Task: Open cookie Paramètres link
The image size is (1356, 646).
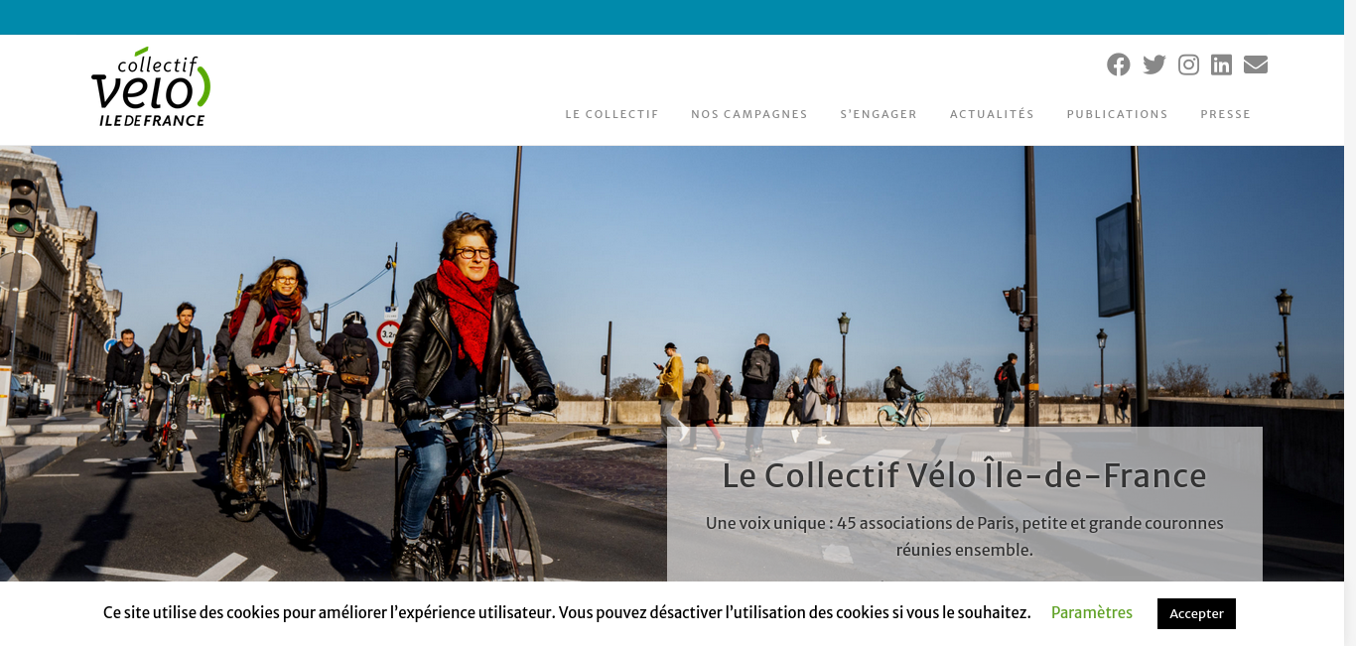Action: [1092, 612]
